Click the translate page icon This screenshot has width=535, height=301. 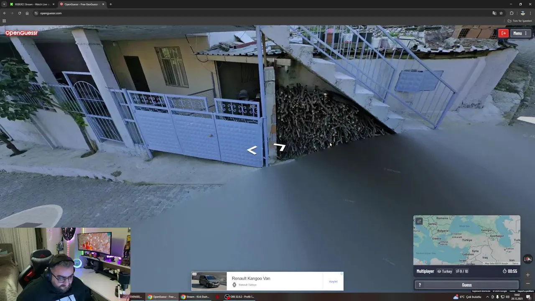tap(494, 13)
